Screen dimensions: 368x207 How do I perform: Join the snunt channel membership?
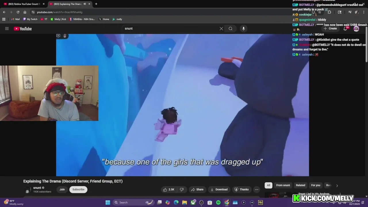[62, 189]
